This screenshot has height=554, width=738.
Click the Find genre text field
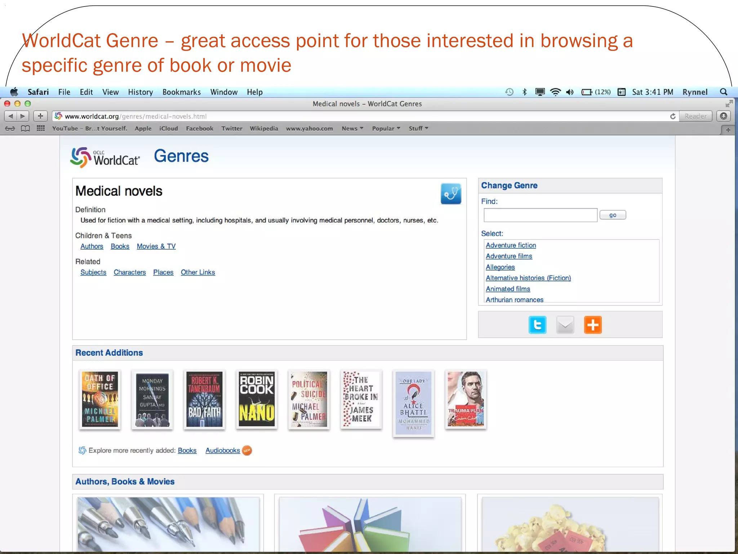[x=541, y=215]
